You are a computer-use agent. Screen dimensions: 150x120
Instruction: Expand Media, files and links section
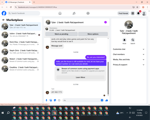point(129,60)
